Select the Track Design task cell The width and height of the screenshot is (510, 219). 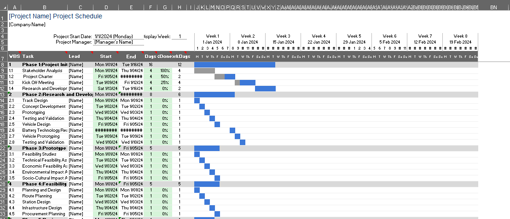[x=44, y=101]
